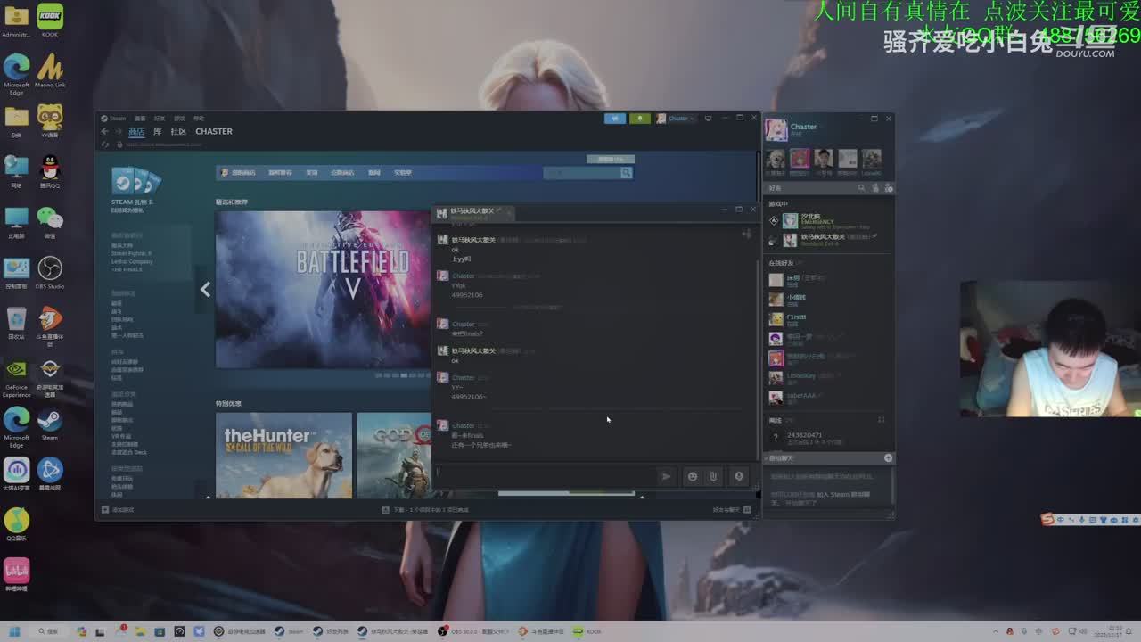The height and width of the screenshot is (642, 1141).
Task: Open the emoji picker in chat
Action: coord(692,476)
